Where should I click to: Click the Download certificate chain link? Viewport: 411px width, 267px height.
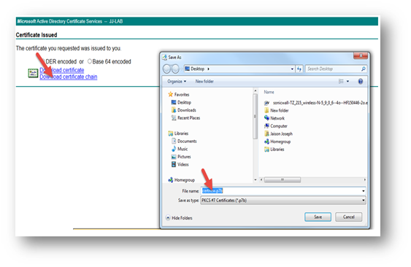69,77
